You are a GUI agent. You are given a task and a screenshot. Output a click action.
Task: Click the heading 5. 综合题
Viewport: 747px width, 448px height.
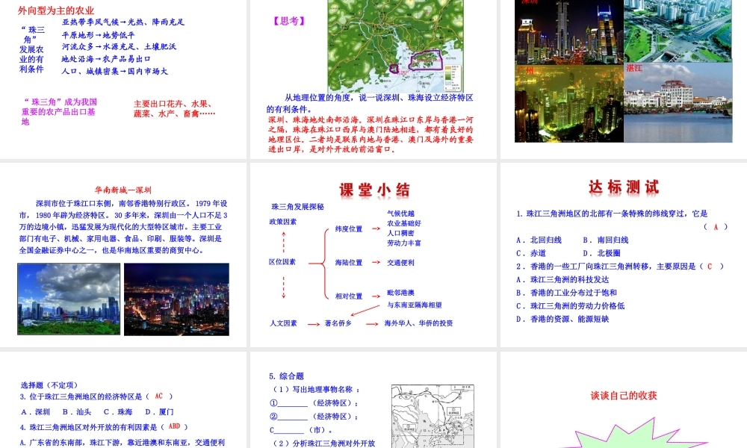coord(286,376)
